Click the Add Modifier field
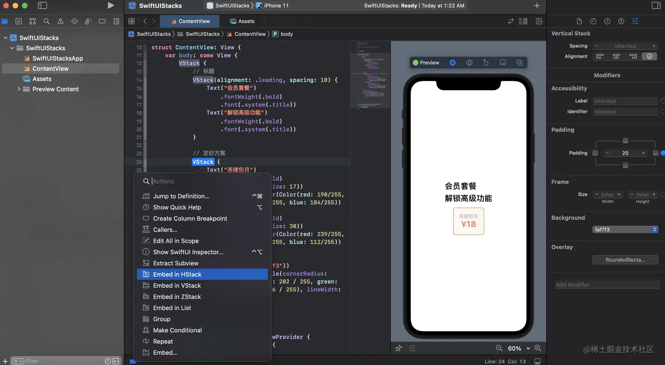Image resolution: width=665 pixels, height=365 pixels. click(x=607, y=285)
